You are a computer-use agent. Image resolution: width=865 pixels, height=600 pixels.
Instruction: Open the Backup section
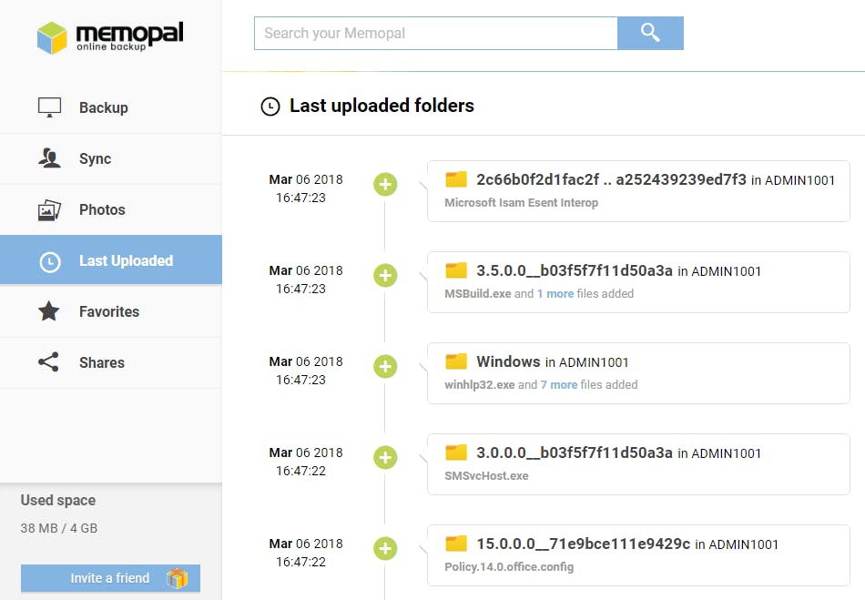tap(103, 107)
